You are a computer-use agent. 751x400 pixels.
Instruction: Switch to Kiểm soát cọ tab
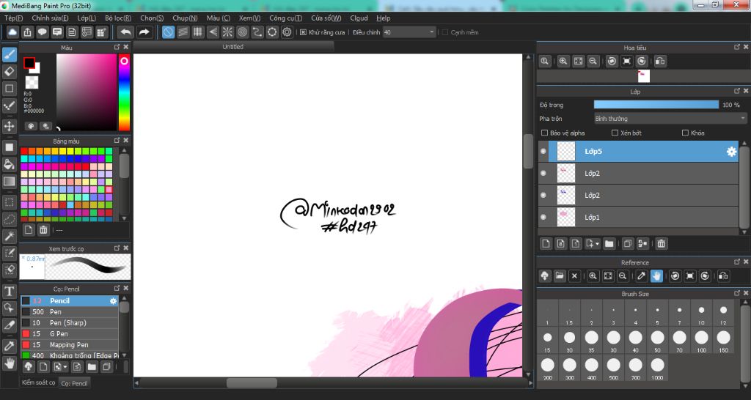(x=38, y=382)
